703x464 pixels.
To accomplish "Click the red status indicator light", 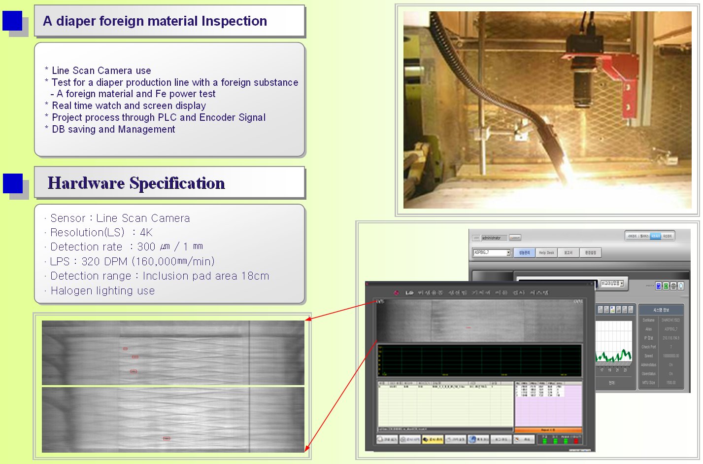I will pyautogui.click(x=576, y=441).
